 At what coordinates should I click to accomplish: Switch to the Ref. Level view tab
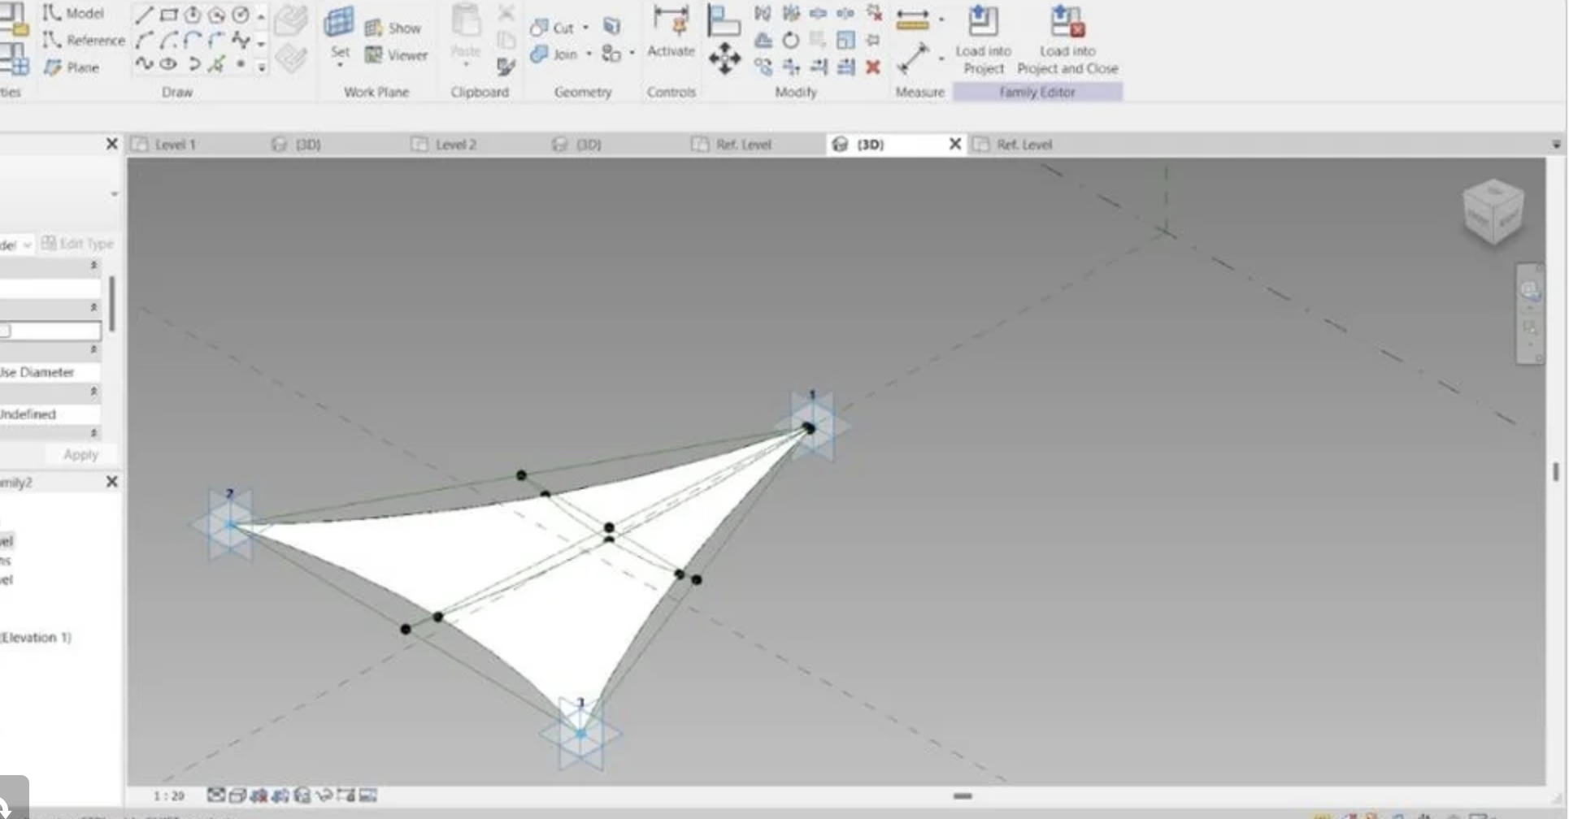coord(742,143)
